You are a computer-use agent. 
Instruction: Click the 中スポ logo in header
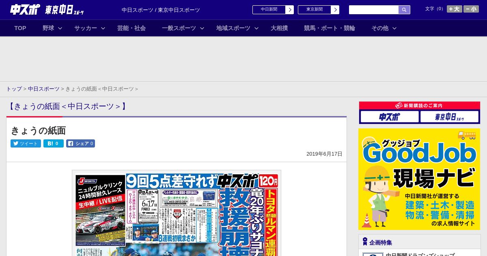click(25, 9)
